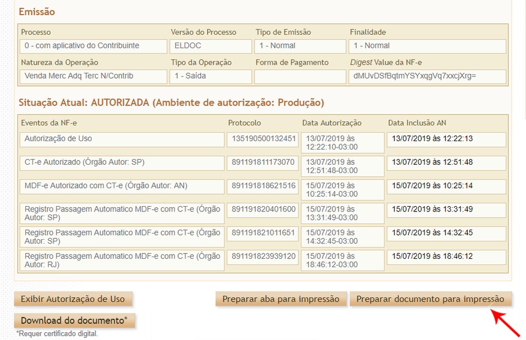526x340 pixels.
Task: Click the Tipo da Operação field
Action: (210, 77)
